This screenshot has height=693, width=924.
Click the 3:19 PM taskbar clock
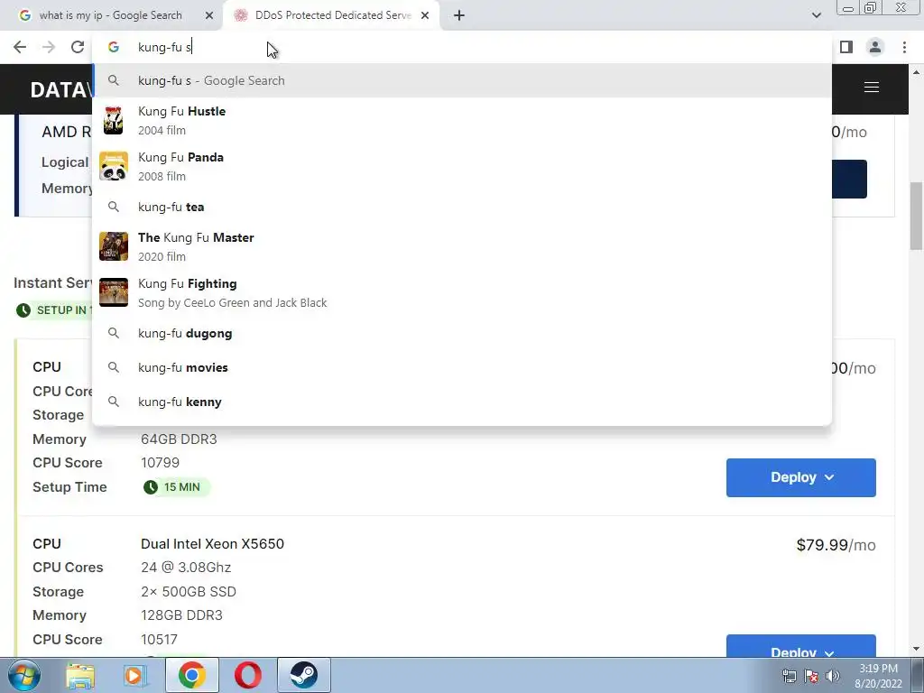[878, 676]
